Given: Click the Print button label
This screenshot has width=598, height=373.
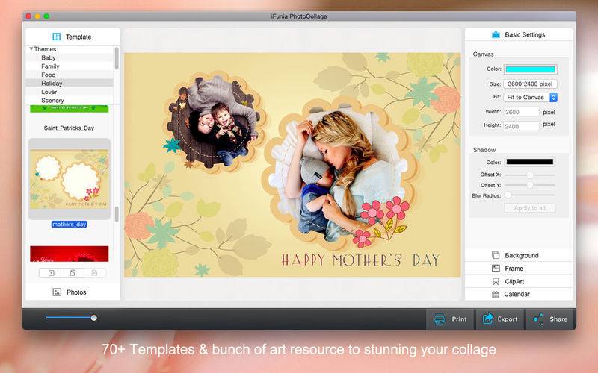Looking at the screenshot, I should 459,319.
